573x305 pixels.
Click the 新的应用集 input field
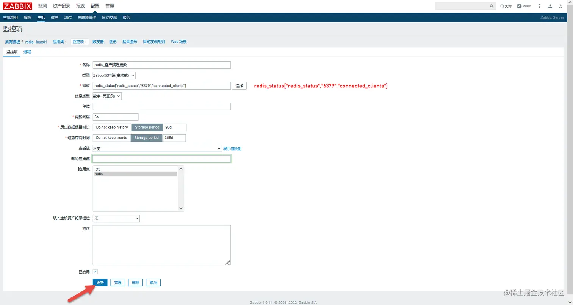pos(162,159)
